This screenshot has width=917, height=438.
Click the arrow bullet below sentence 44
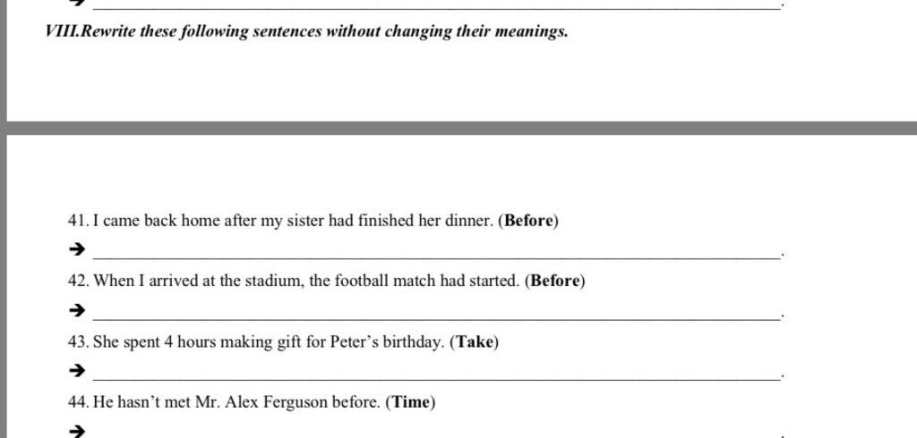click(77, 432)
